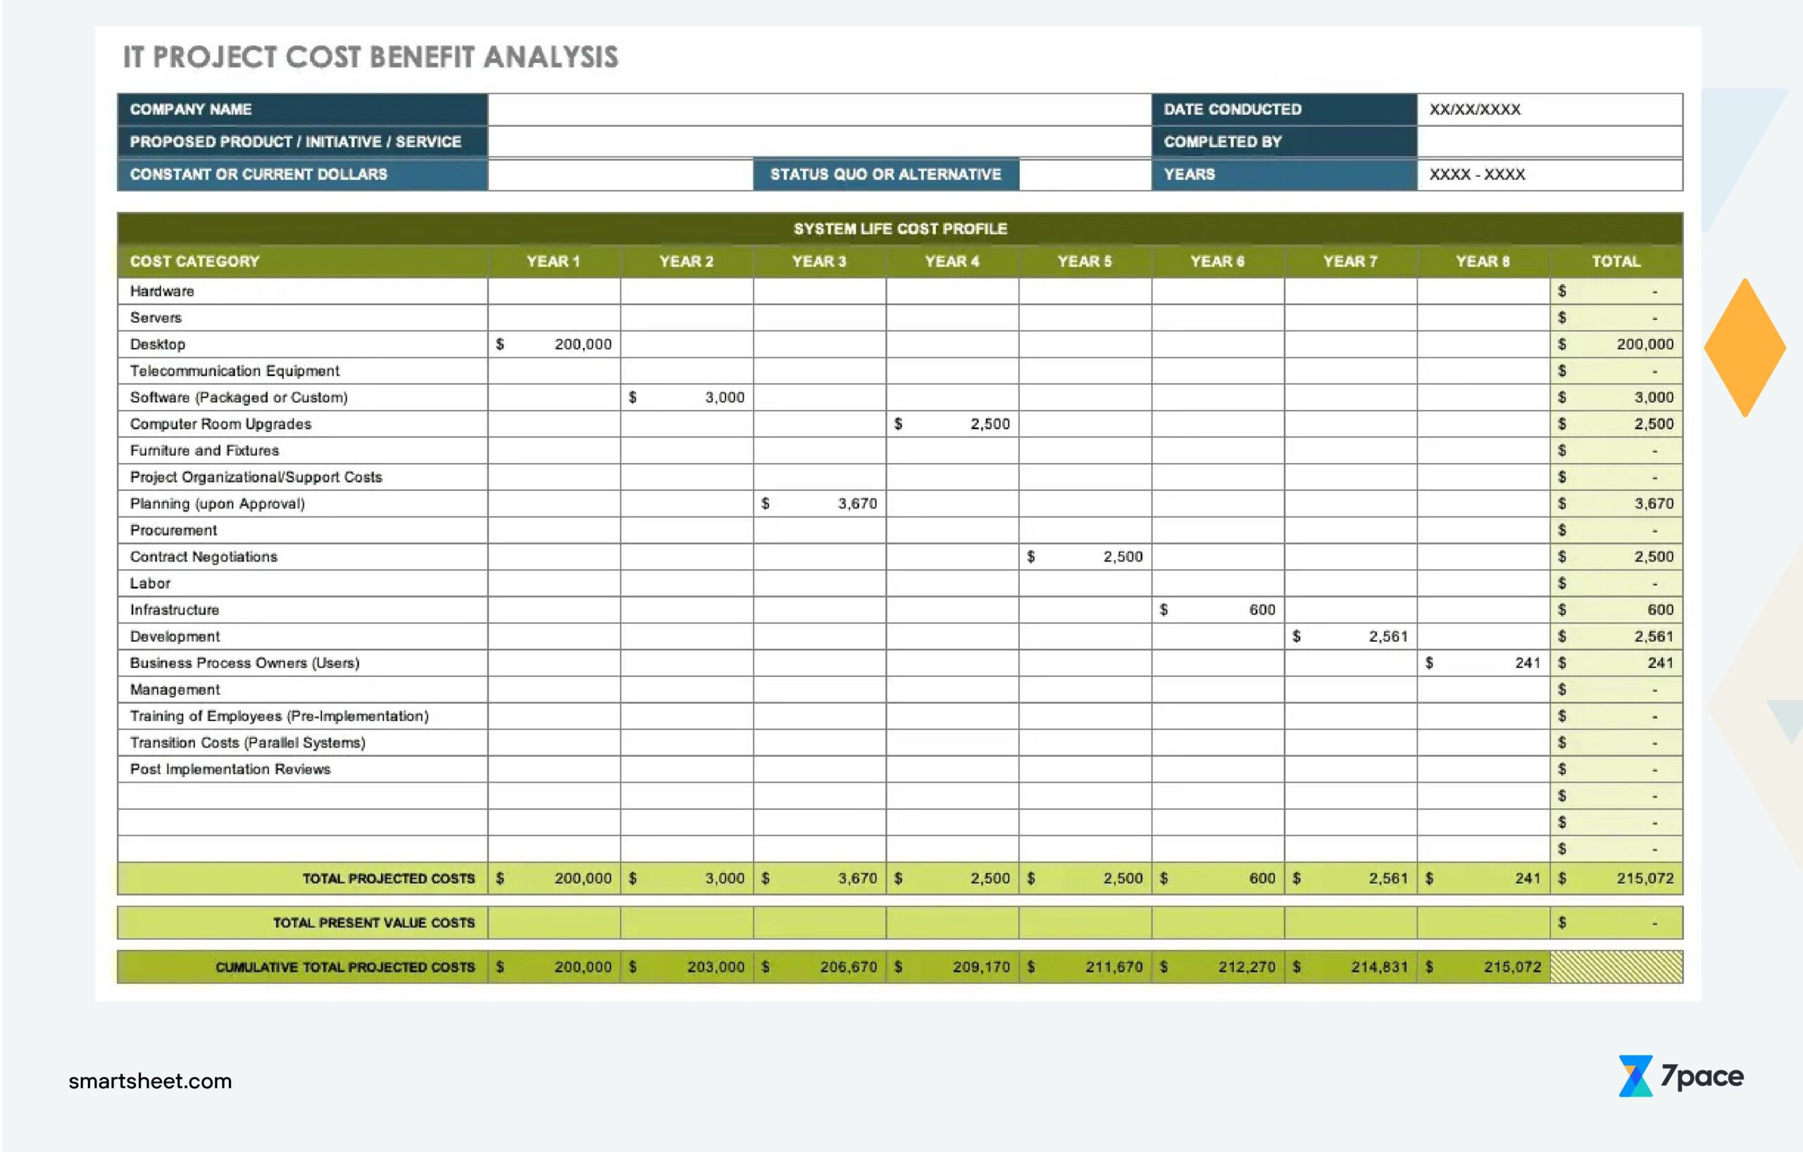The height and width of the screenshot is (1152, 1803).
Task: Click the Servers row label
Action: point(156,318)
